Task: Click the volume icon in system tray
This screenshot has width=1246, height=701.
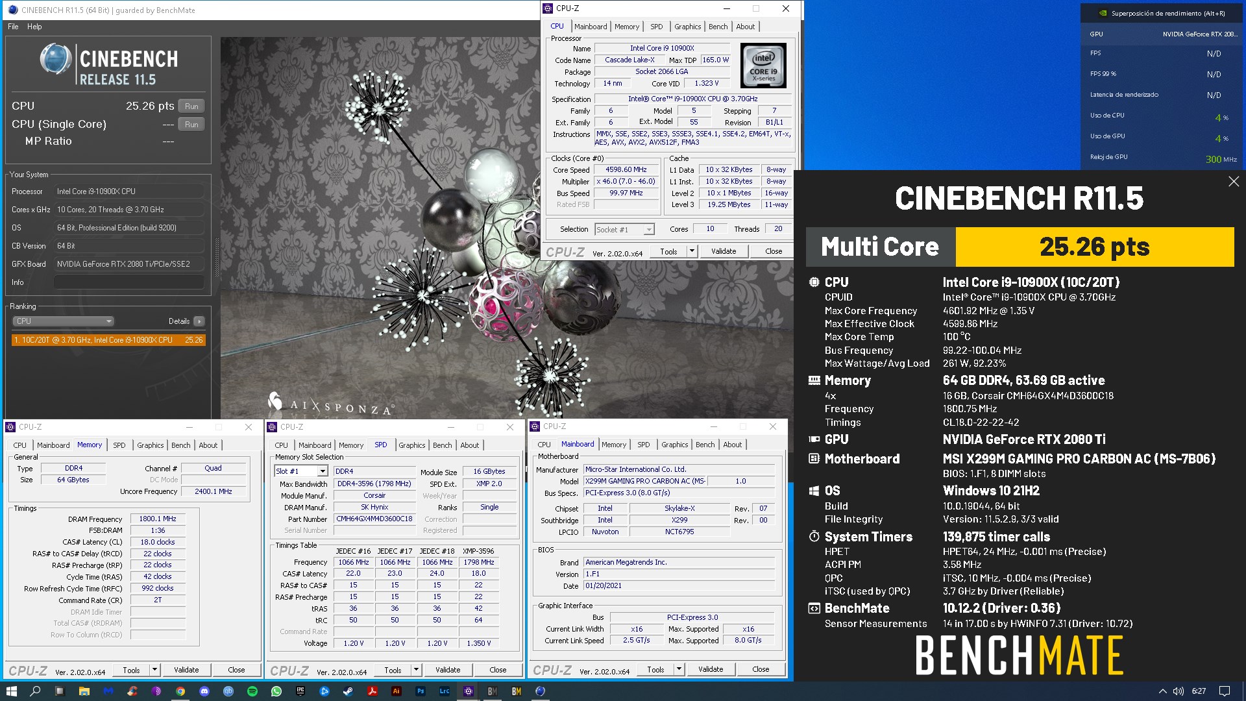Action: pos(1178,691)
